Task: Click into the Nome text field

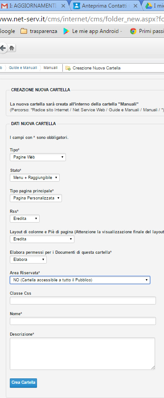Action: [83, 321]
